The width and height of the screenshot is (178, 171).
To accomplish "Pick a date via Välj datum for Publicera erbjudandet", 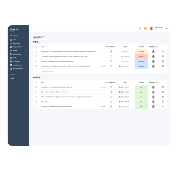I will tap(125, 61).
